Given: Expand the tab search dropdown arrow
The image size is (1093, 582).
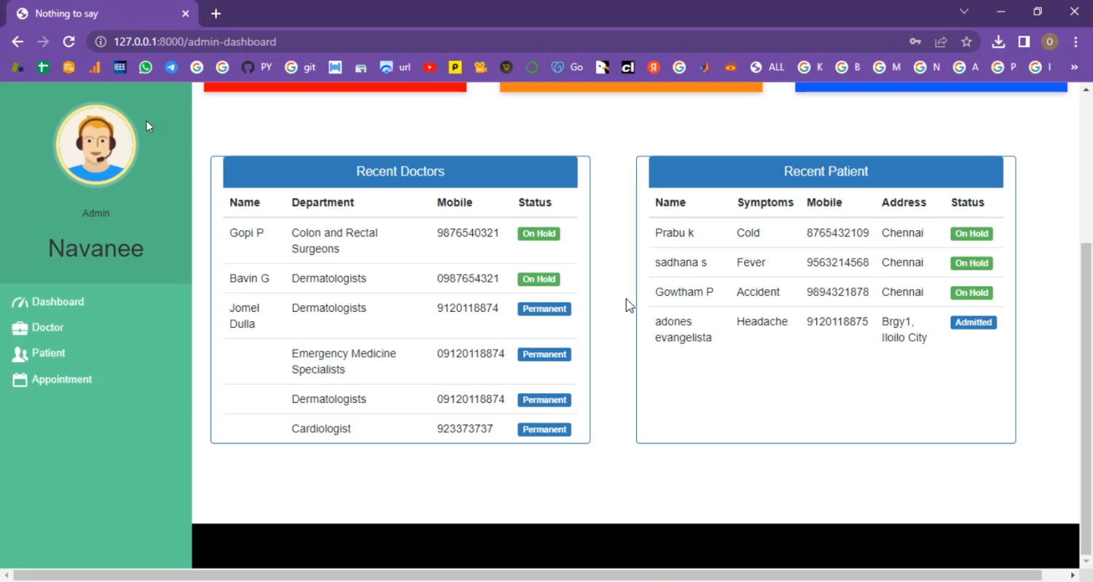Looking at the screenshot, I should point(964,12).
